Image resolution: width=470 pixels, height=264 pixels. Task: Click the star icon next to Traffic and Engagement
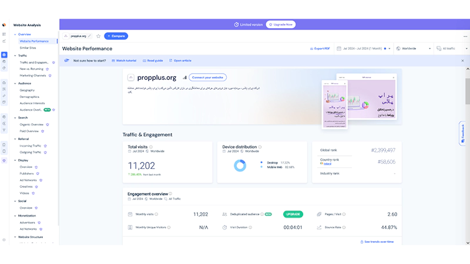53,63
